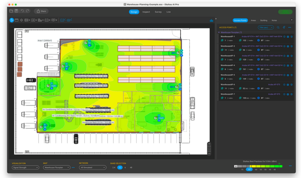
Task: Open more options for the Access Points list
Action: (x=290, y=27)
